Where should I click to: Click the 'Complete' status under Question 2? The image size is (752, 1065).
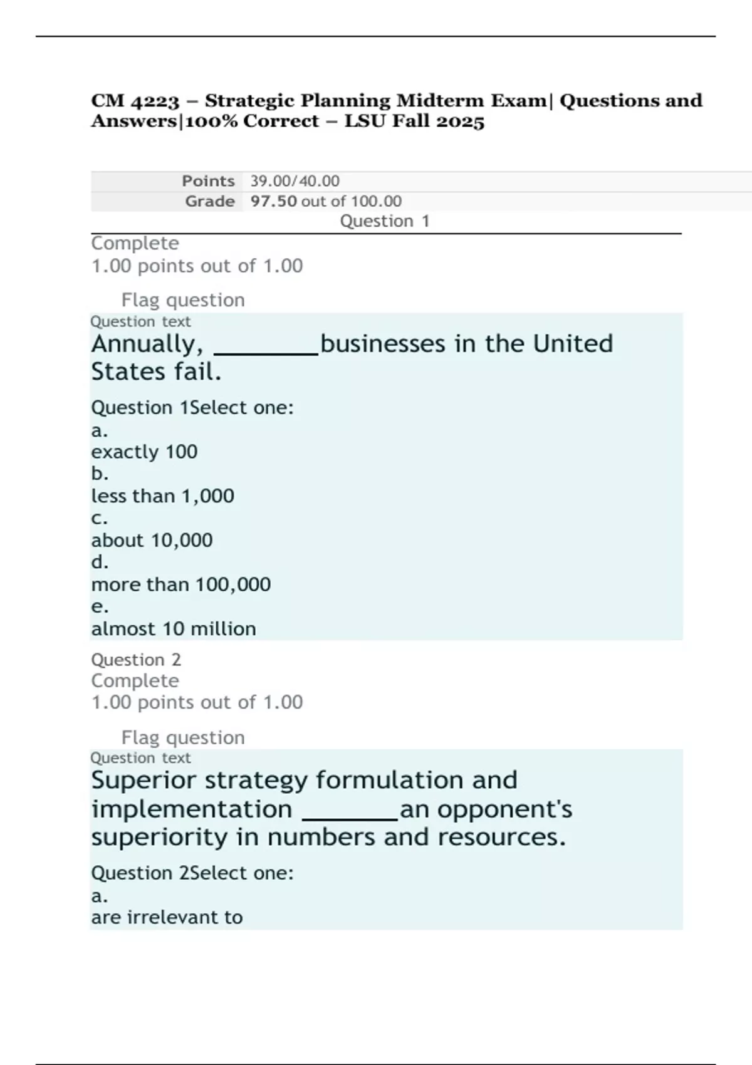click(135, 680)
